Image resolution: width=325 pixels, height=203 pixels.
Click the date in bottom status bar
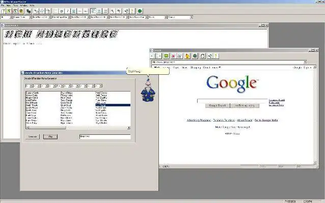point(290,201)
